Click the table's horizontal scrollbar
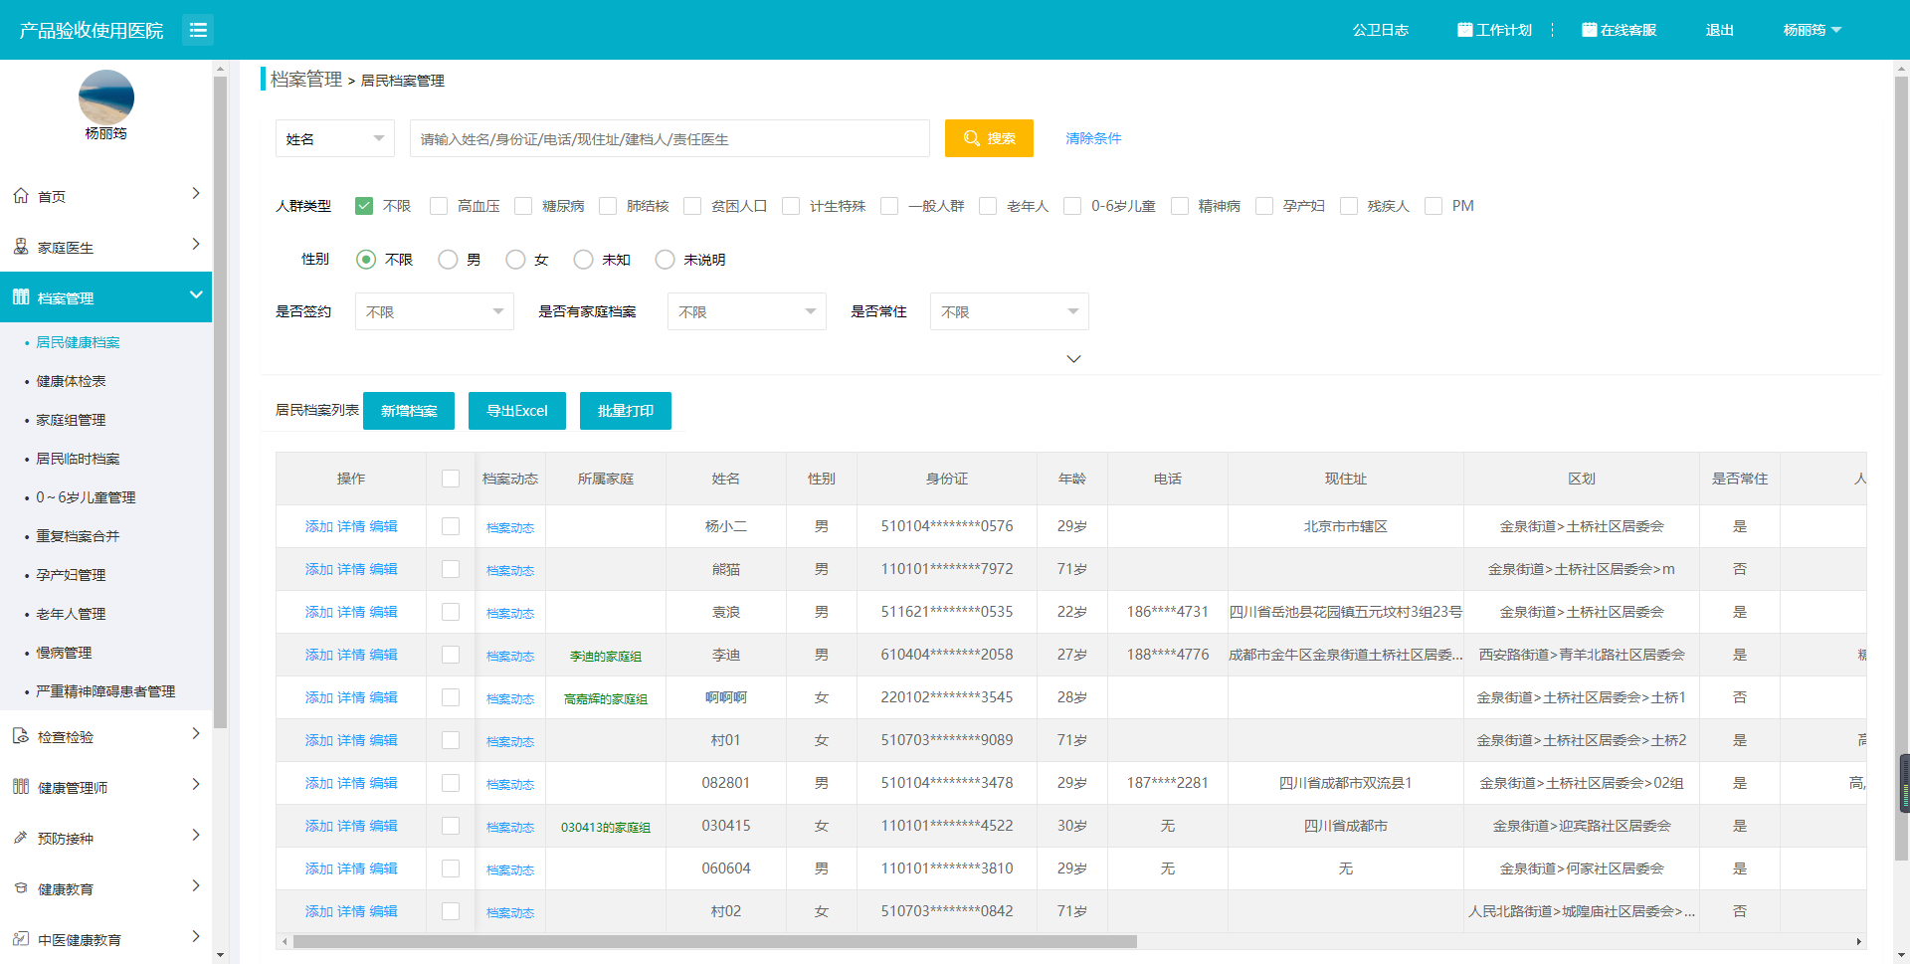1910x964 pixels. 714,941
